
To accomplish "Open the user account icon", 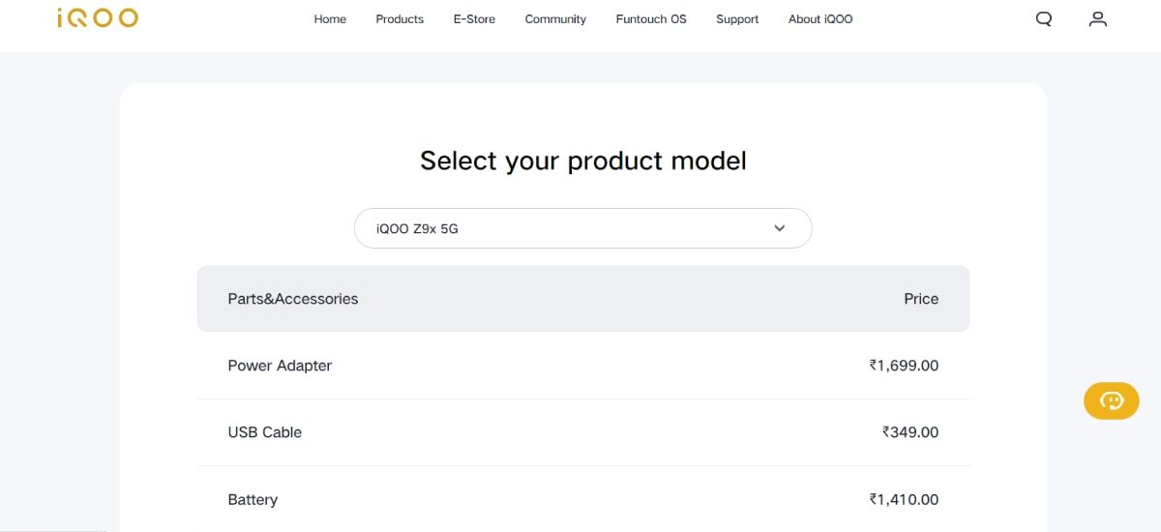I will (x=1097, y=18).
